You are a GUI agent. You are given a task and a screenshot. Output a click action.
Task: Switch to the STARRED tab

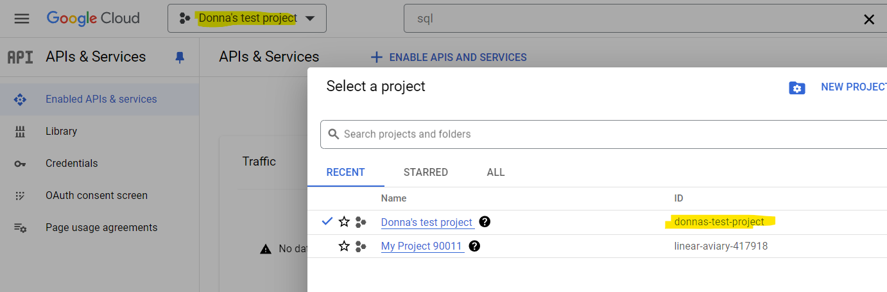[x=426, y=172]
